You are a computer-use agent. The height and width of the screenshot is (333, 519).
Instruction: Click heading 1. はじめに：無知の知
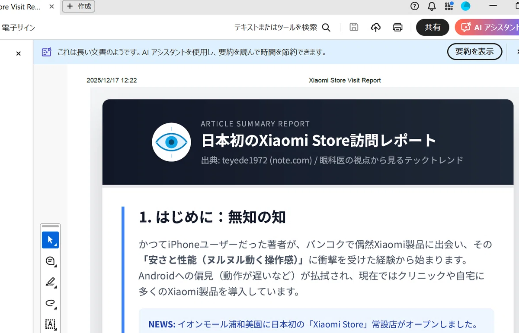click(212, 217)
